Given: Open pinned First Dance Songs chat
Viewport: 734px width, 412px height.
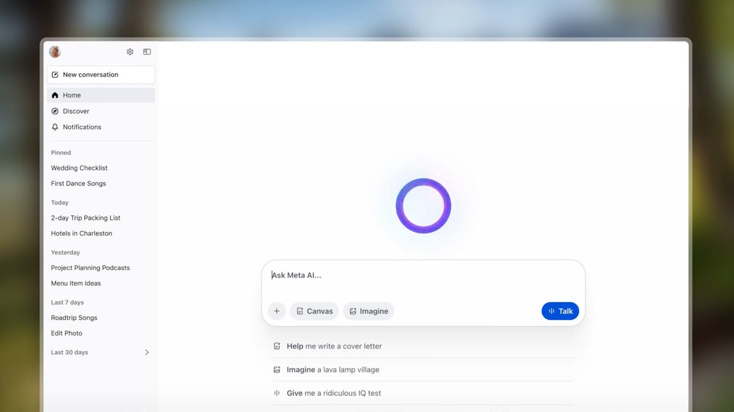Looking at the screenshot, I should coord(78,183).
